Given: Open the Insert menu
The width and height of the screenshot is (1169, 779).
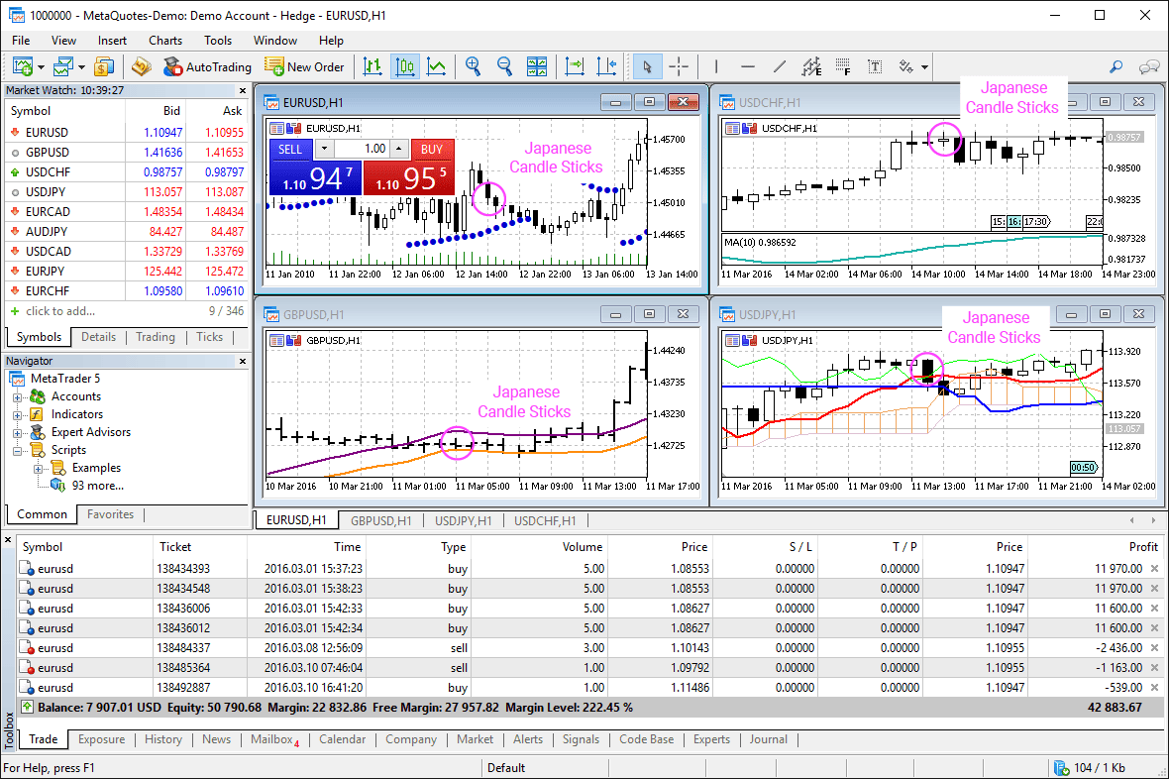Looking at the screenshot, I should pos(113,41).
